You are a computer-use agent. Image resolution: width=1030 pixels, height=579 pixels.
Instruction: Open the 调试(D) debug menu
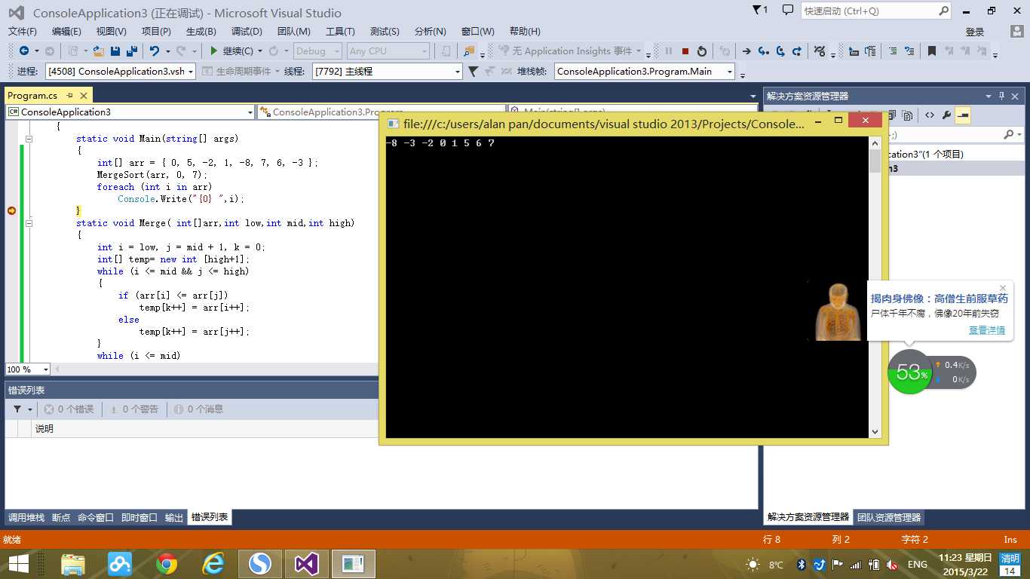[247, 31]
